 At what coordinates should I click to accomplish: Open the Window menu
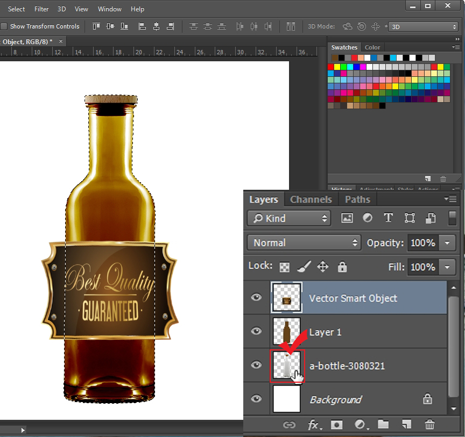[109, 9]
